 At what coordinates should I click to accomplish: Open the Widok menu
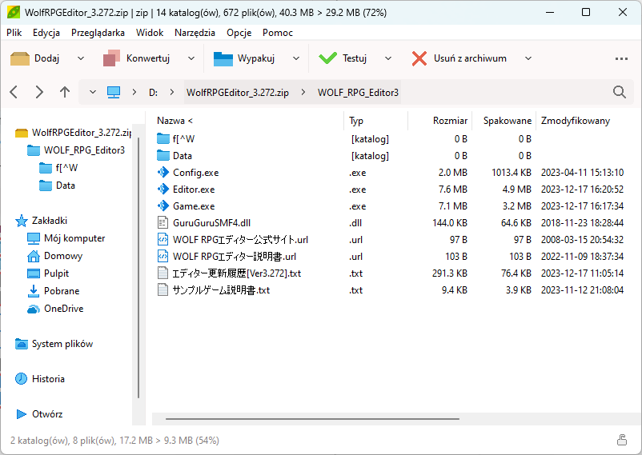[x=150, y=33]
